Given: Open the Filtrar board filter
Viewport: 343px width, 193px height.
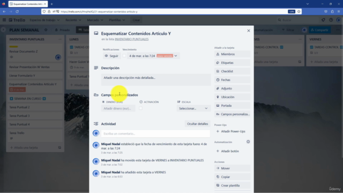Looking at the screenshot, I should coord(288,30).
